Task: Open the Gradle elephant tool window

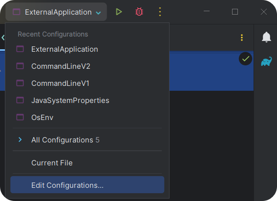Action: click(x=266, y=61)
